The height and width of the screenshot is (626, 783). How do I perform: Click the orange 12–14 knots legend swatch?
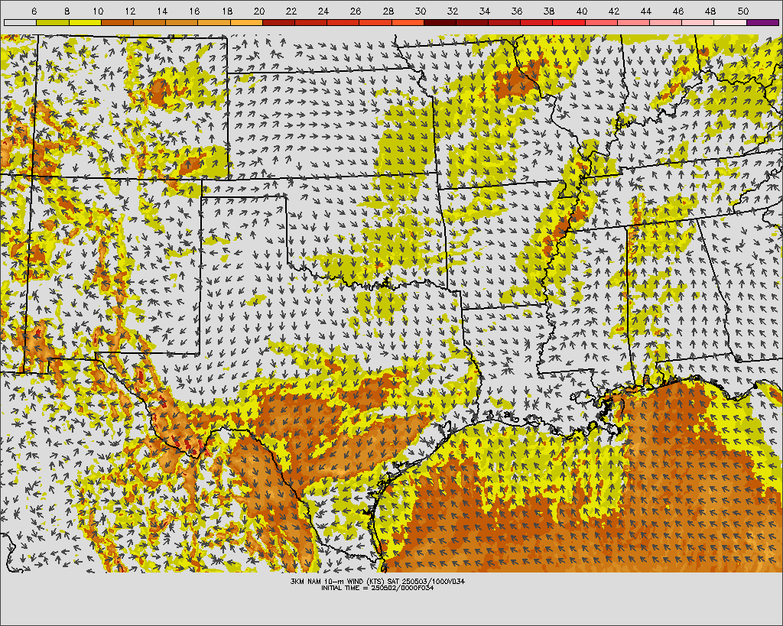(x=149, y=22)
